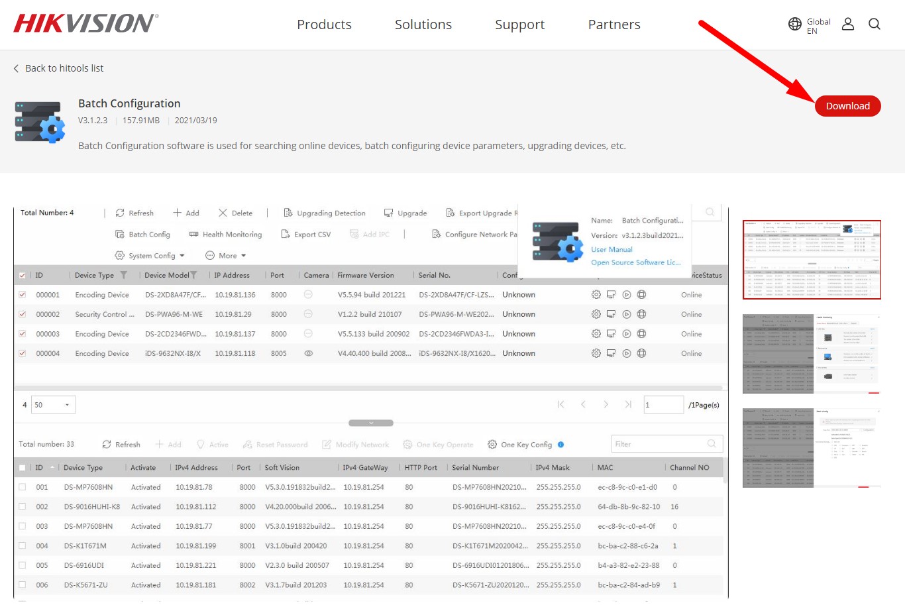The image size is (905, 609).
Task: Click the red Download button
Action: coord(847,106)
